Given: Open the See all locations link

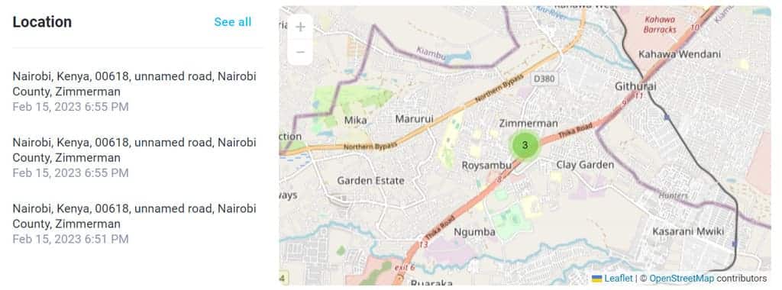Looking at the screenshot, I should pos(232,22).
